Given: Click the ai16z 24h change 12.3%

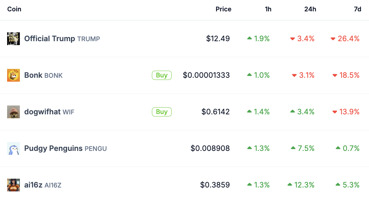Looking at the screenshot, I should 304,185.
